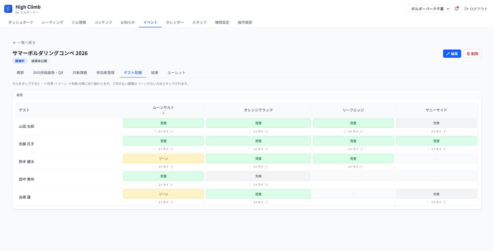The image size is (494, 251).
Task: Select guest name 高橋 蓮
Action: coord(25,197)
